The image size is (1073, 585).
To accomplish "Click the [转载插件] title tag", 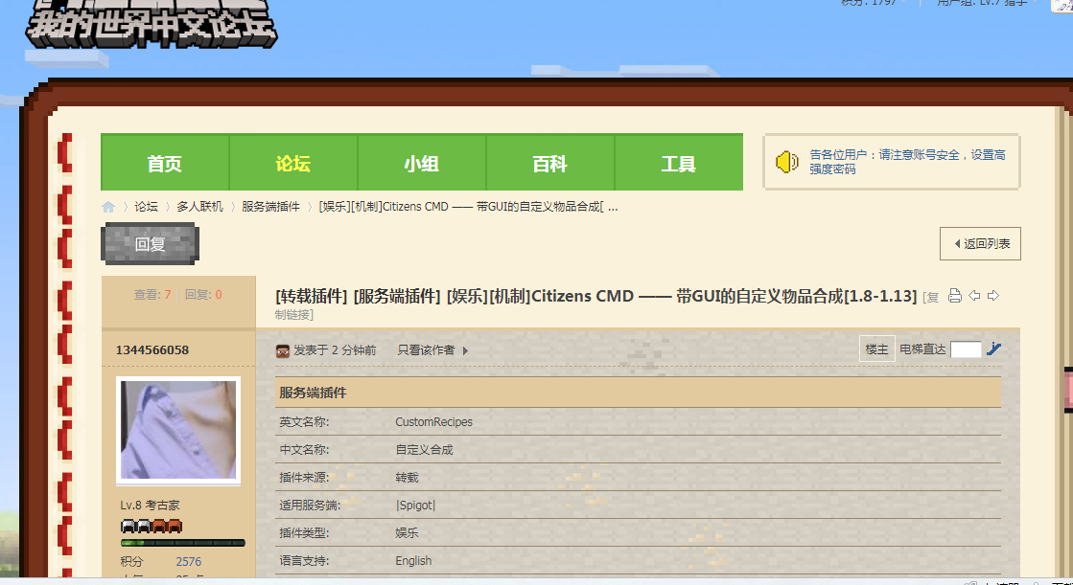I will (312, 296).
